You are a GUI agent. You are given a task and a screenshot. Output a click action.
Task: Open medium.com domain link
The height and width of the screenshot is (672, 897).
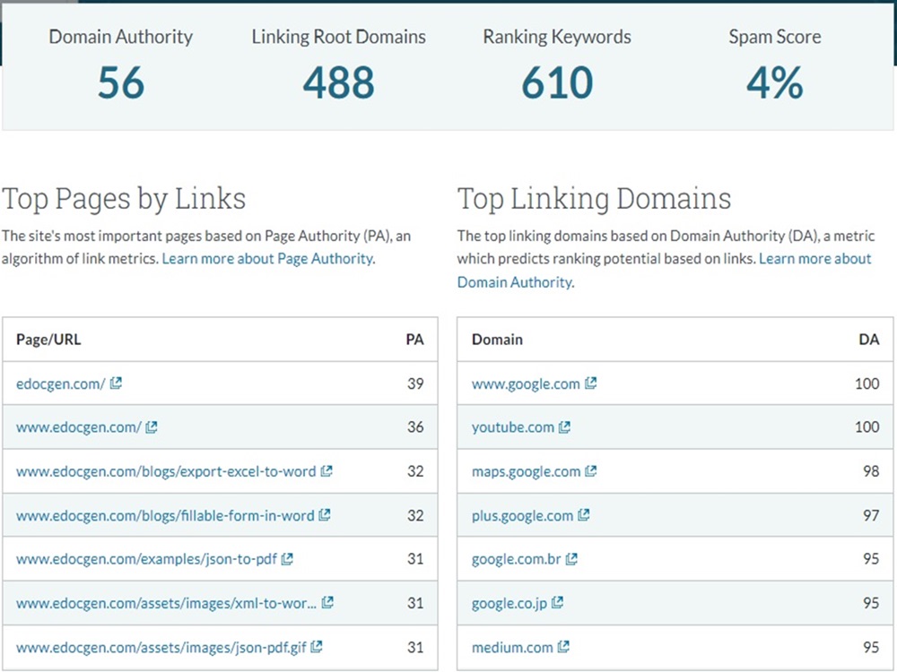[512, 648]
